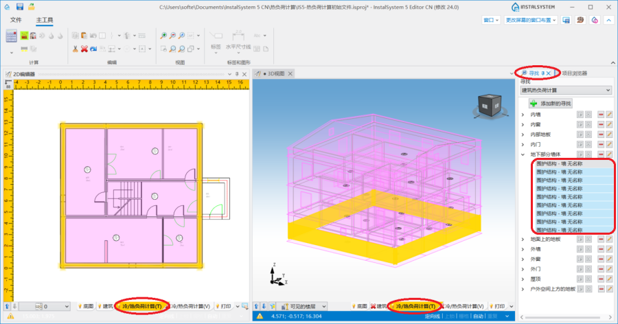
Task: Toggle 底图 visibility in 2D editor bar
Action: click(85, 306)
